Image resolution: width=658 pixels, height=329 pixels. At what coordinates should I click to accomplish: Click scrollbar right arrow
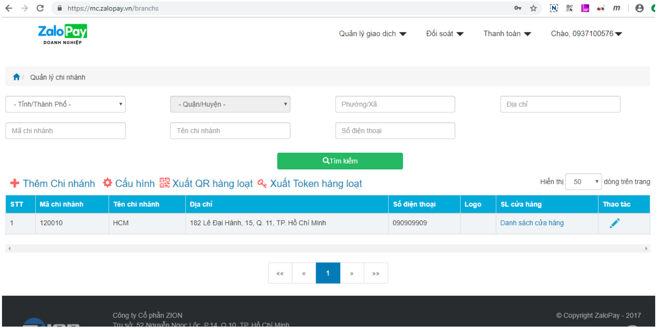646,249
